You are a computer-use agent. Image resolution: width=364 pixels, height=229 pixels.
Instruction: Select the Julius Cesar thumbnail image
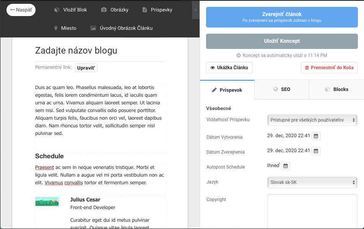point(47,201)
